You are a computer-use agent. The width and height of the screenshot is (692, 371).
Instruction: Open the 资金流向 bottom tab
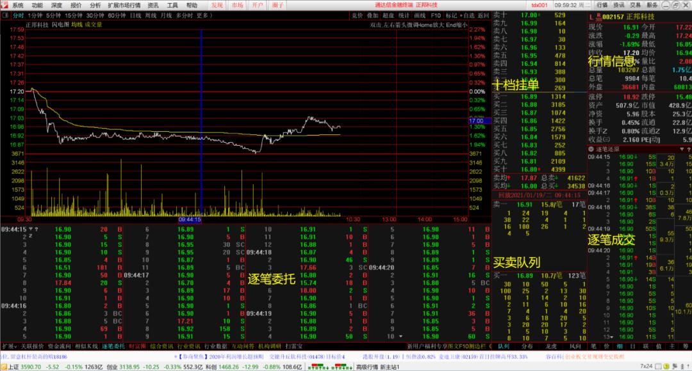[59, 346]
